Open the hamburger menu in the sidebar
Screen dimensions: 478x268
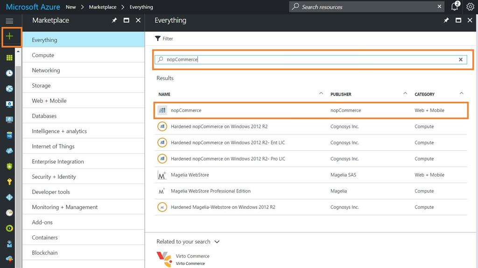(x=9, y=21)
